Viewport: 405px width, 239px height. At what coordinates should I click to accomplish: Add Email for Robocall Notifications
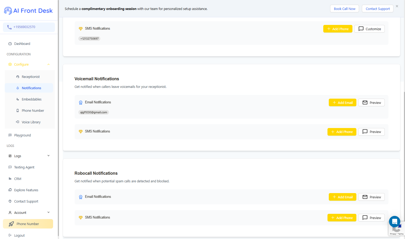(x=342, y=197)
